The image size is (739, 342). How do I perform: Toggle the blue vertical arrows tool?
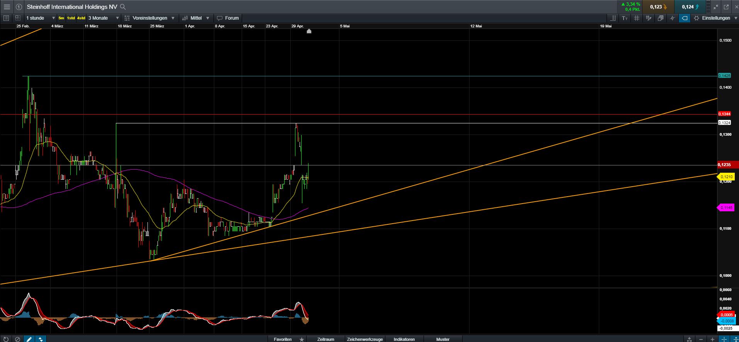click(41, 339)
